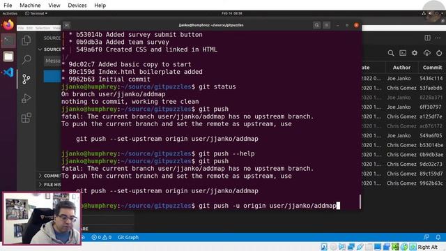Click the blue Commit button in Source Control
This screenshot has width=446, height=251.
pyautogui.click(x=52, y=76)
